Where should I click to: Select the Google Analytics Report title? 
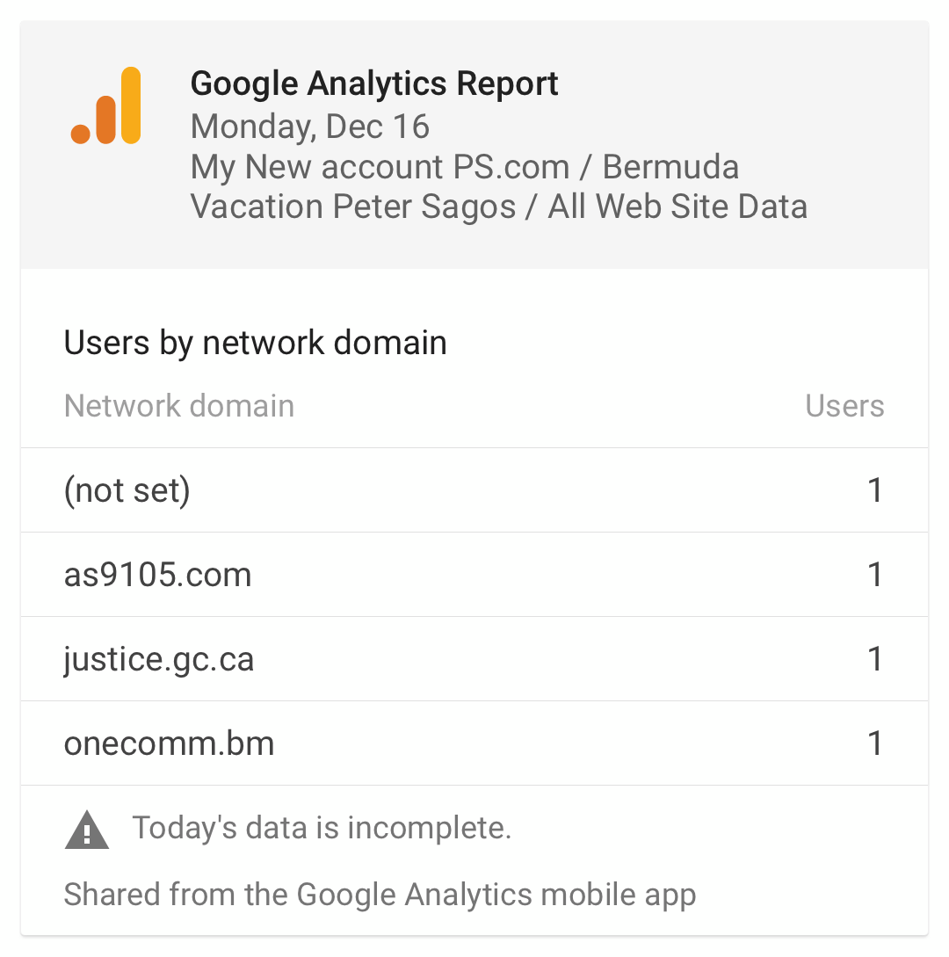[374, 83]
